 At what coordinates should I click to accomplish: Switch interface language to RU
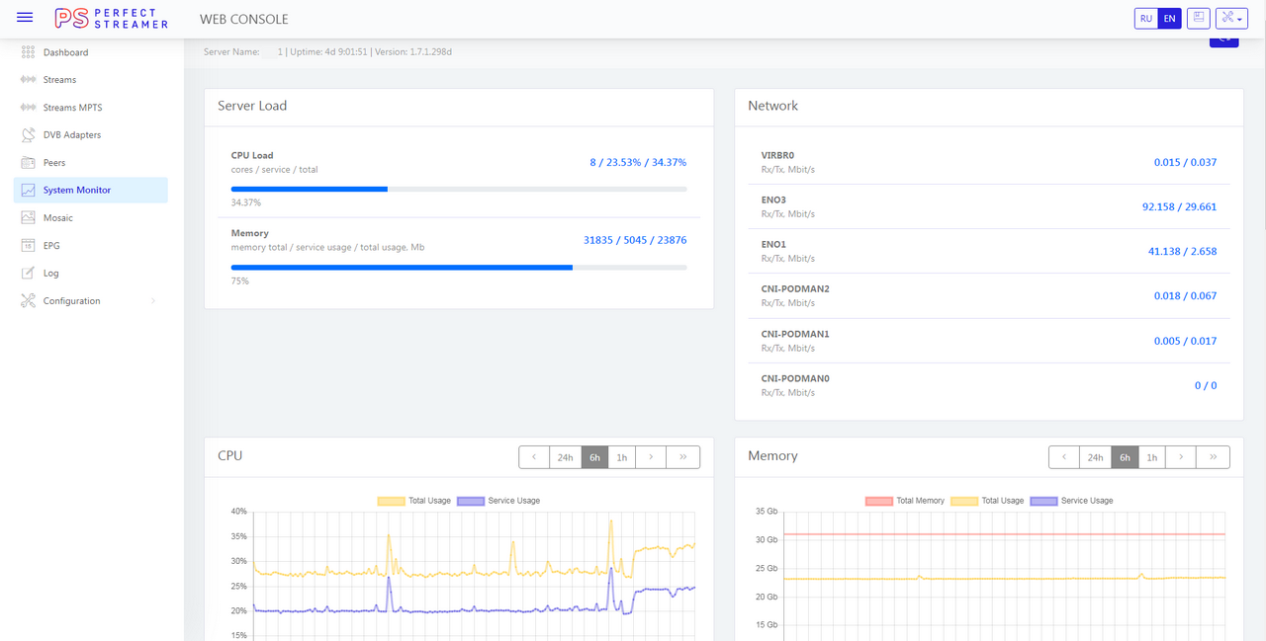[1145, 19]
